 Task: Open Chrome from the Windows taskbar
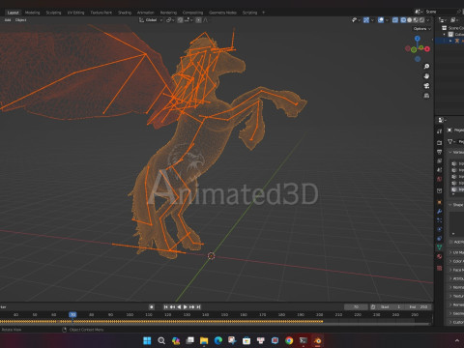click(289, 340)
